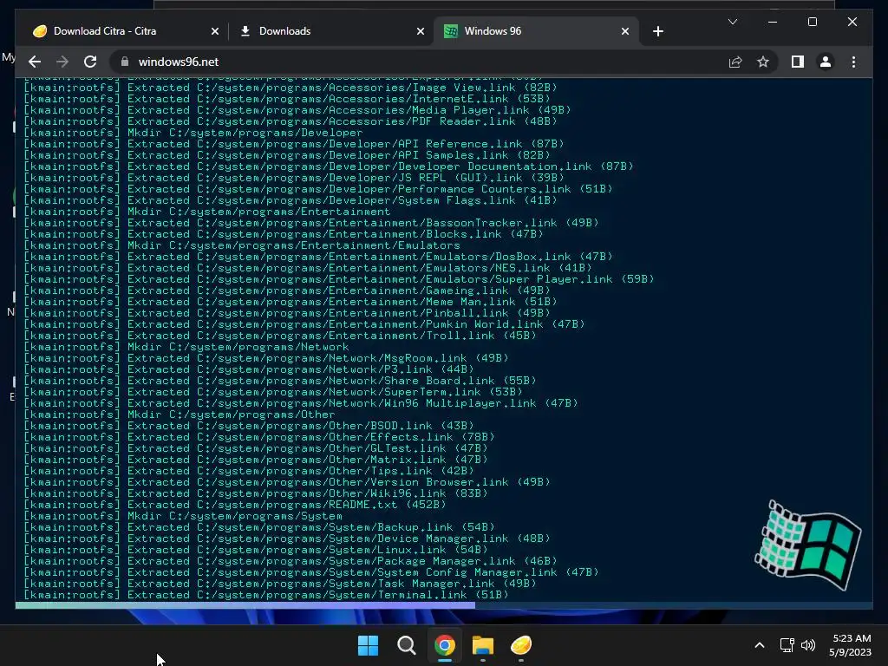The image size is (888, 666).
Task: Click the Backup.link (54B) log line
Action: point(259,526)
